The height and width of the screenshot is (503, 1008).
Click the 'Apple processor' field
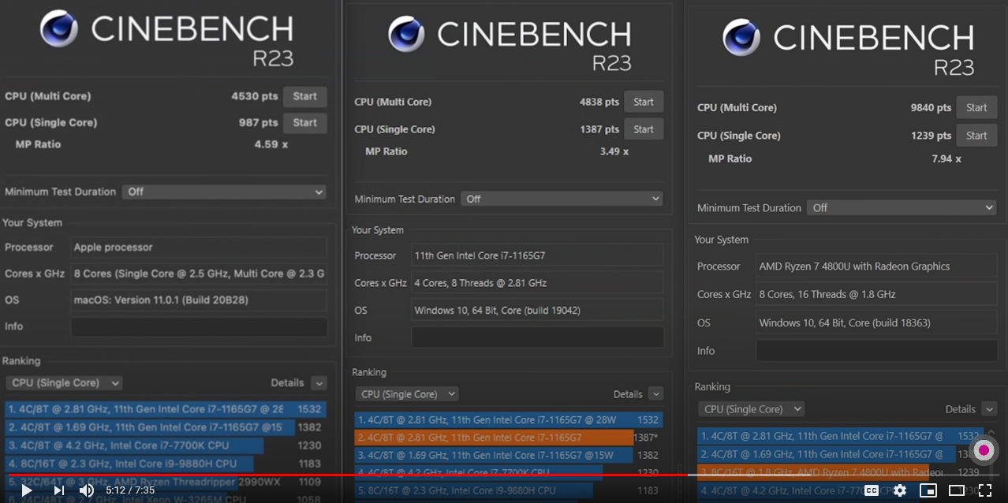click(x=199, y=248)
